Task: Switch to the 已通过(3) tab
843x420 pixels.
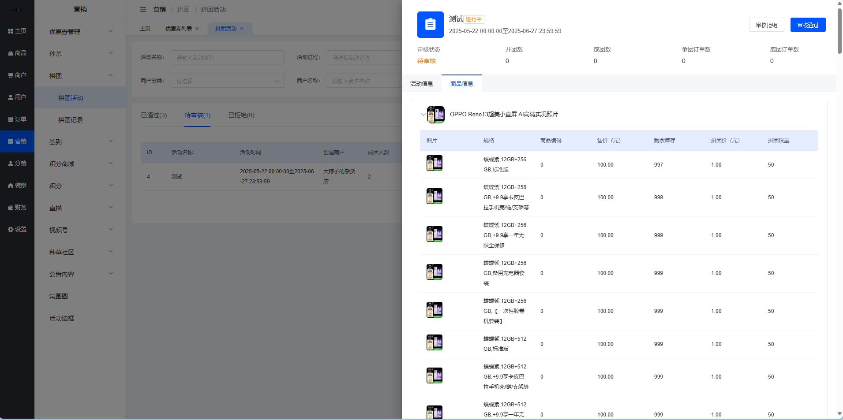Action: click(154, 115)
